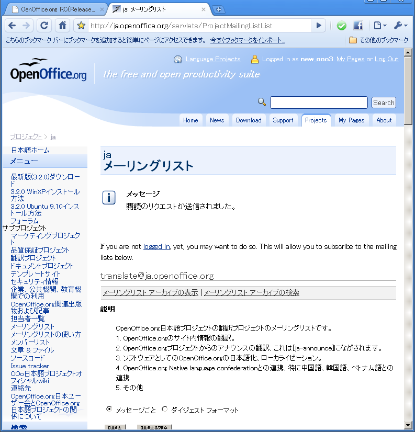Open the Projects navigation tab
Image resolution: width=415 pixels, height=432 pixels.
316,120
